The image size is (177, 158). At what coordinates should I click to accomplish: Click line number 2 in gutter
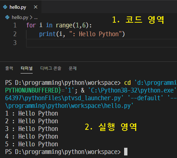[x=15, y=34]
